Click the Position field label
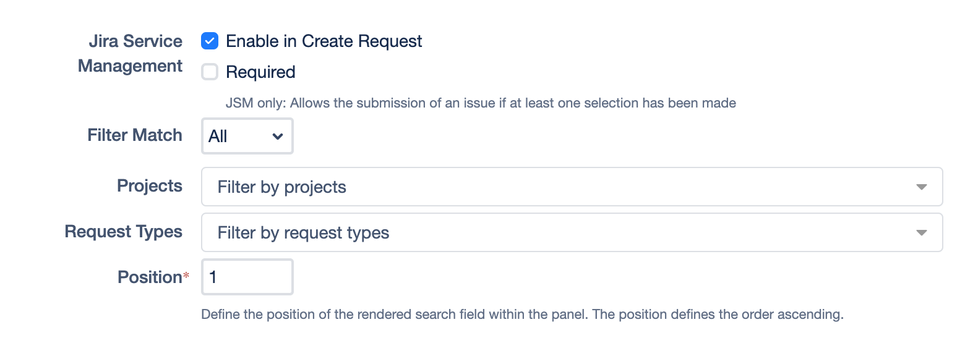Viewport: 965px width, 351px height. click(x=150, y=277)
